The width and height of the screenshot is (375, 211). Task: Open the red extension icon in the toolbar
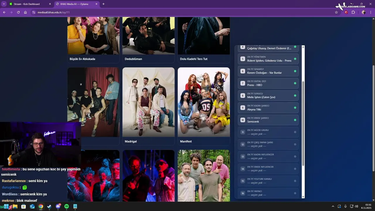346,12
